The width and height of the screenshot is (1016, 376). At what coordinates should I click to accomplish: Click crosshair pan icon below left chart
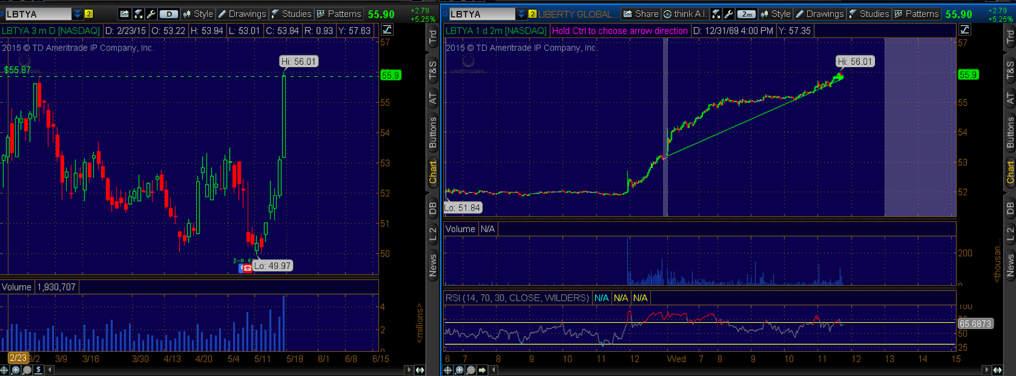(4, 370)
